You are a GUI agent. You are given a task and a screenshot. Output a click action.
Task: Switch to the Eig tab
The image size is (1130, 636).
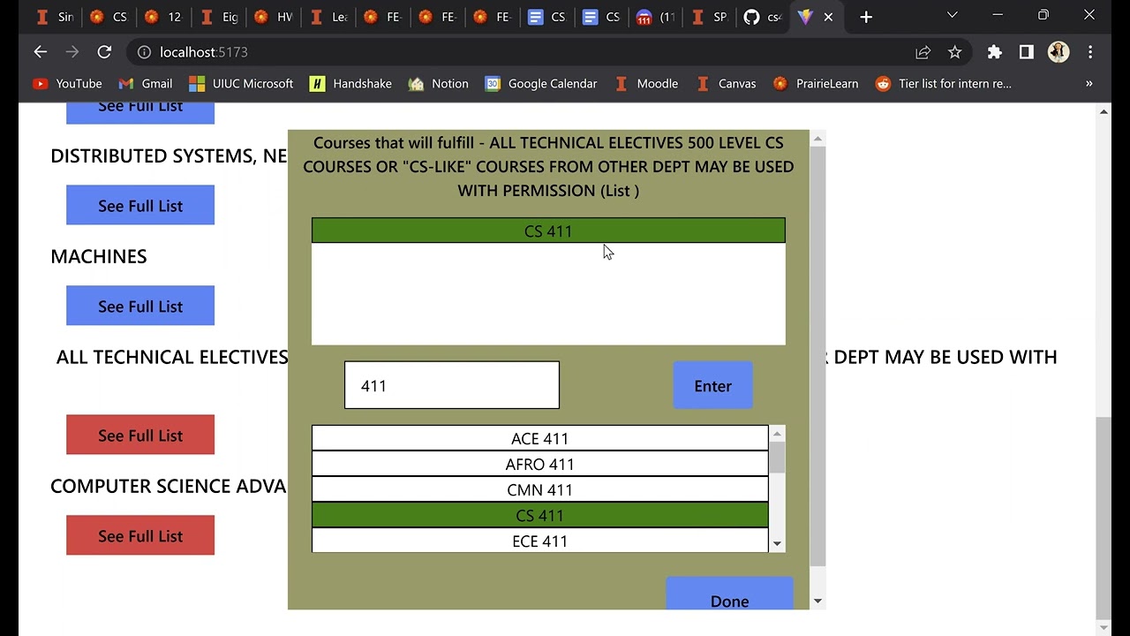tap(217, 17)
